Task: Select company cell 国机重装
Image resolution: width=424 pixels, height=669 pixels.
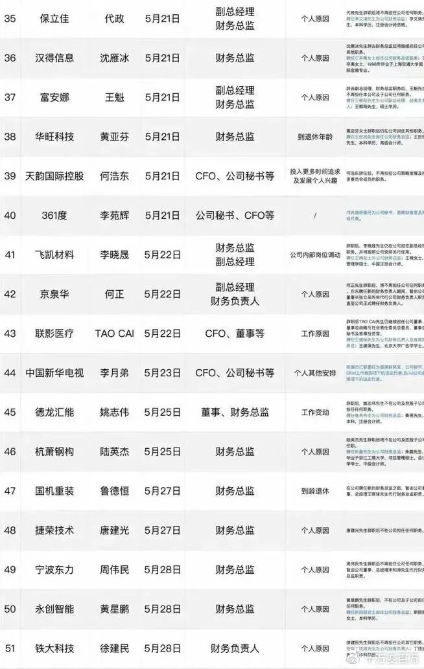Action: (x=54, y=491)
